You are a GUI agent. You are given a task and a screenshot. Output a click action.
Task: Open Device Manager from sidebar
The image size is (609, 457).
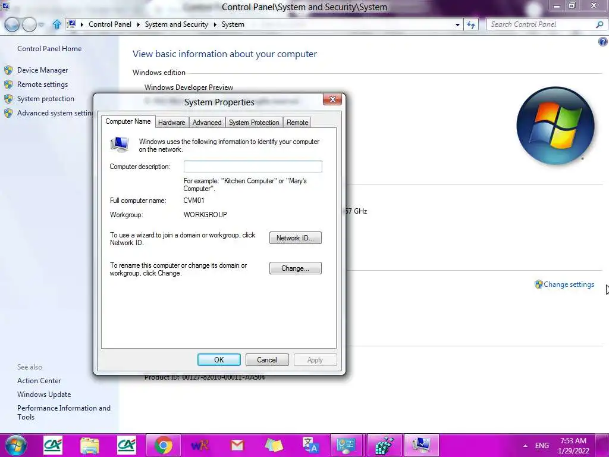tap(42, 70)
